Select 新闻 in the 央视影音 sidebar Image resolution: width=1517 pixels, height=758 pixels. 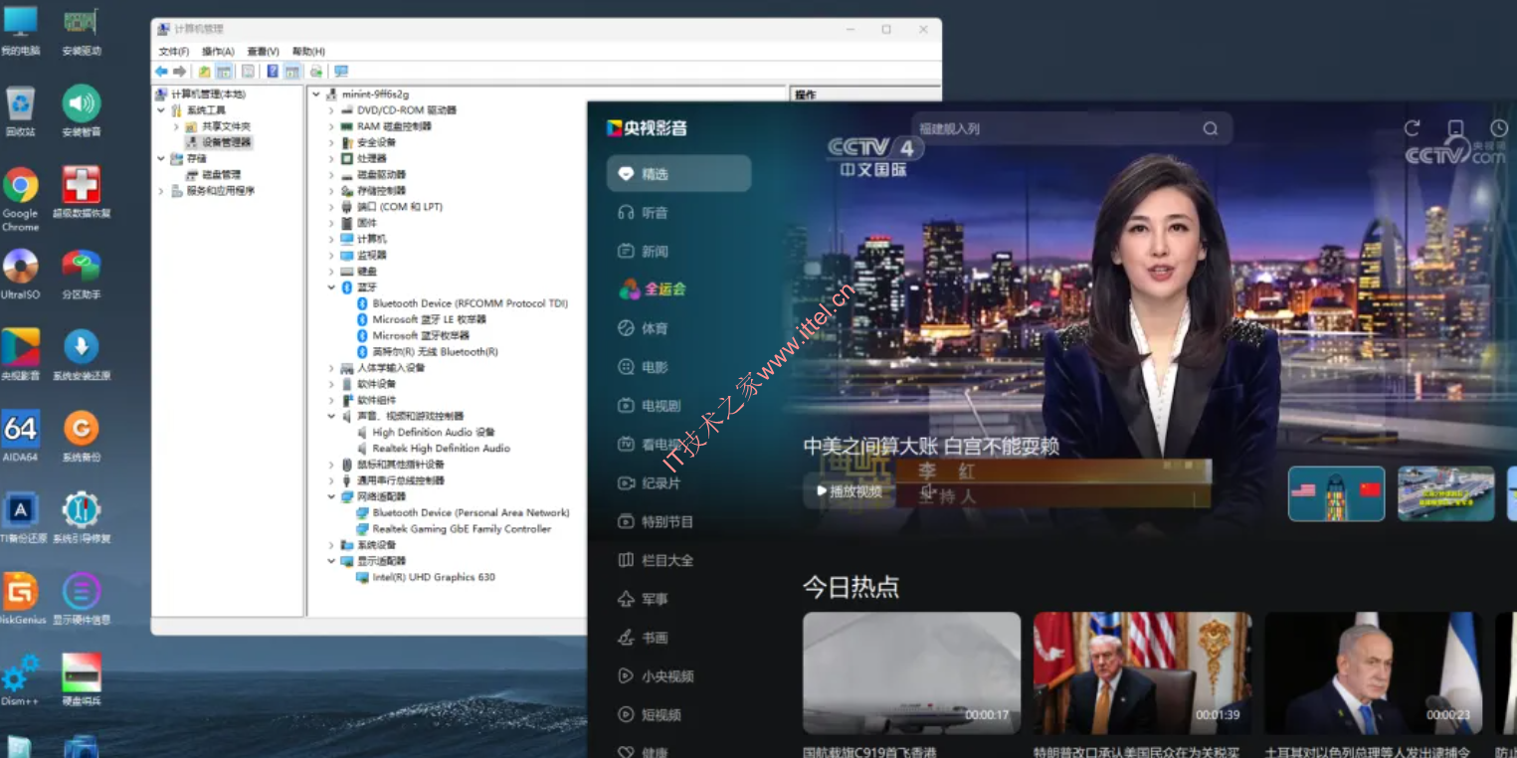654,252
